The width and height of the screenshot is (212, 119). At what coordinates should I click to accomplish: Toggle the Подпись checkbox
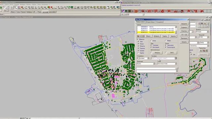tap(138, 48)
